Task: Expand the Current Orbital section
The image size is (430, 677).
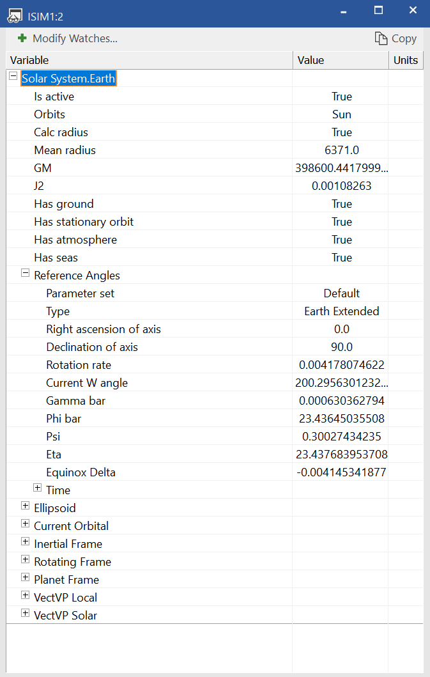Action: [x=26, y=524]
